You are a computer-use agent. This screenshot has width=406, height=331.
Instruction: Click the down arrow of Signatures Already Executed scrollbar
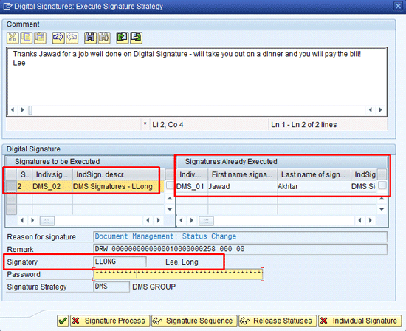pos(382,209)
